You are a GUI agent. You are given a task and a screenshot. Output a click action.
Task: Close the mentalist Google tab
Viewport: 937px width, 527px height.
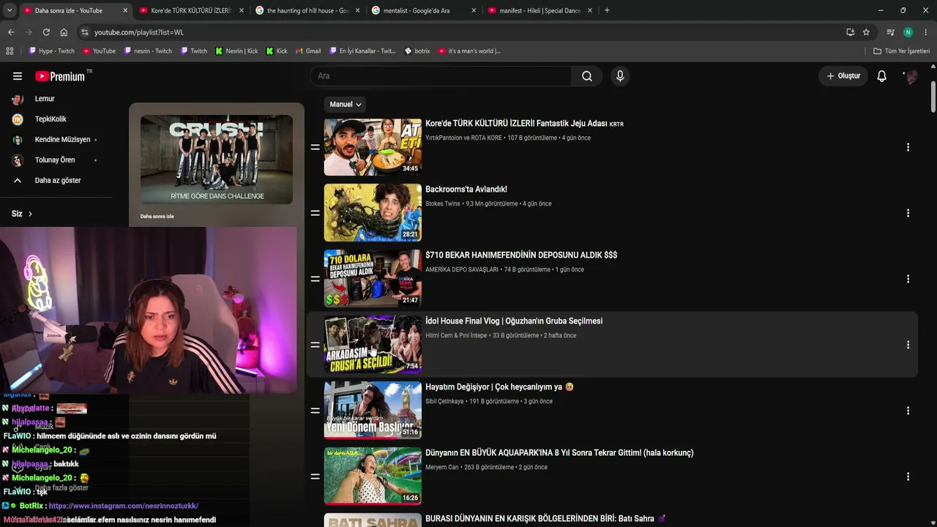pos(474,10)
